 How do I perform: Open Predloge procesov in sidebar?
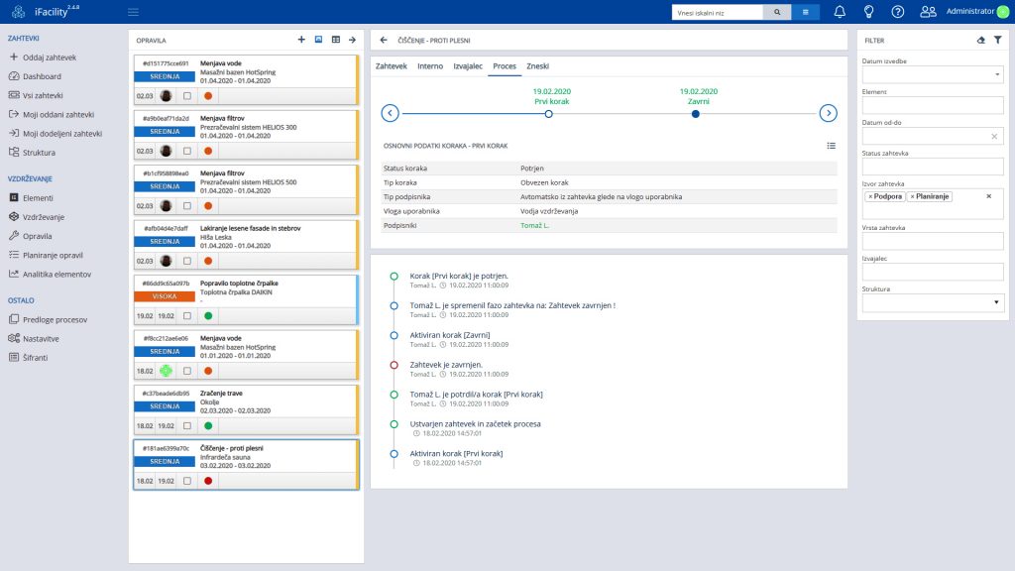coord(56,320)
